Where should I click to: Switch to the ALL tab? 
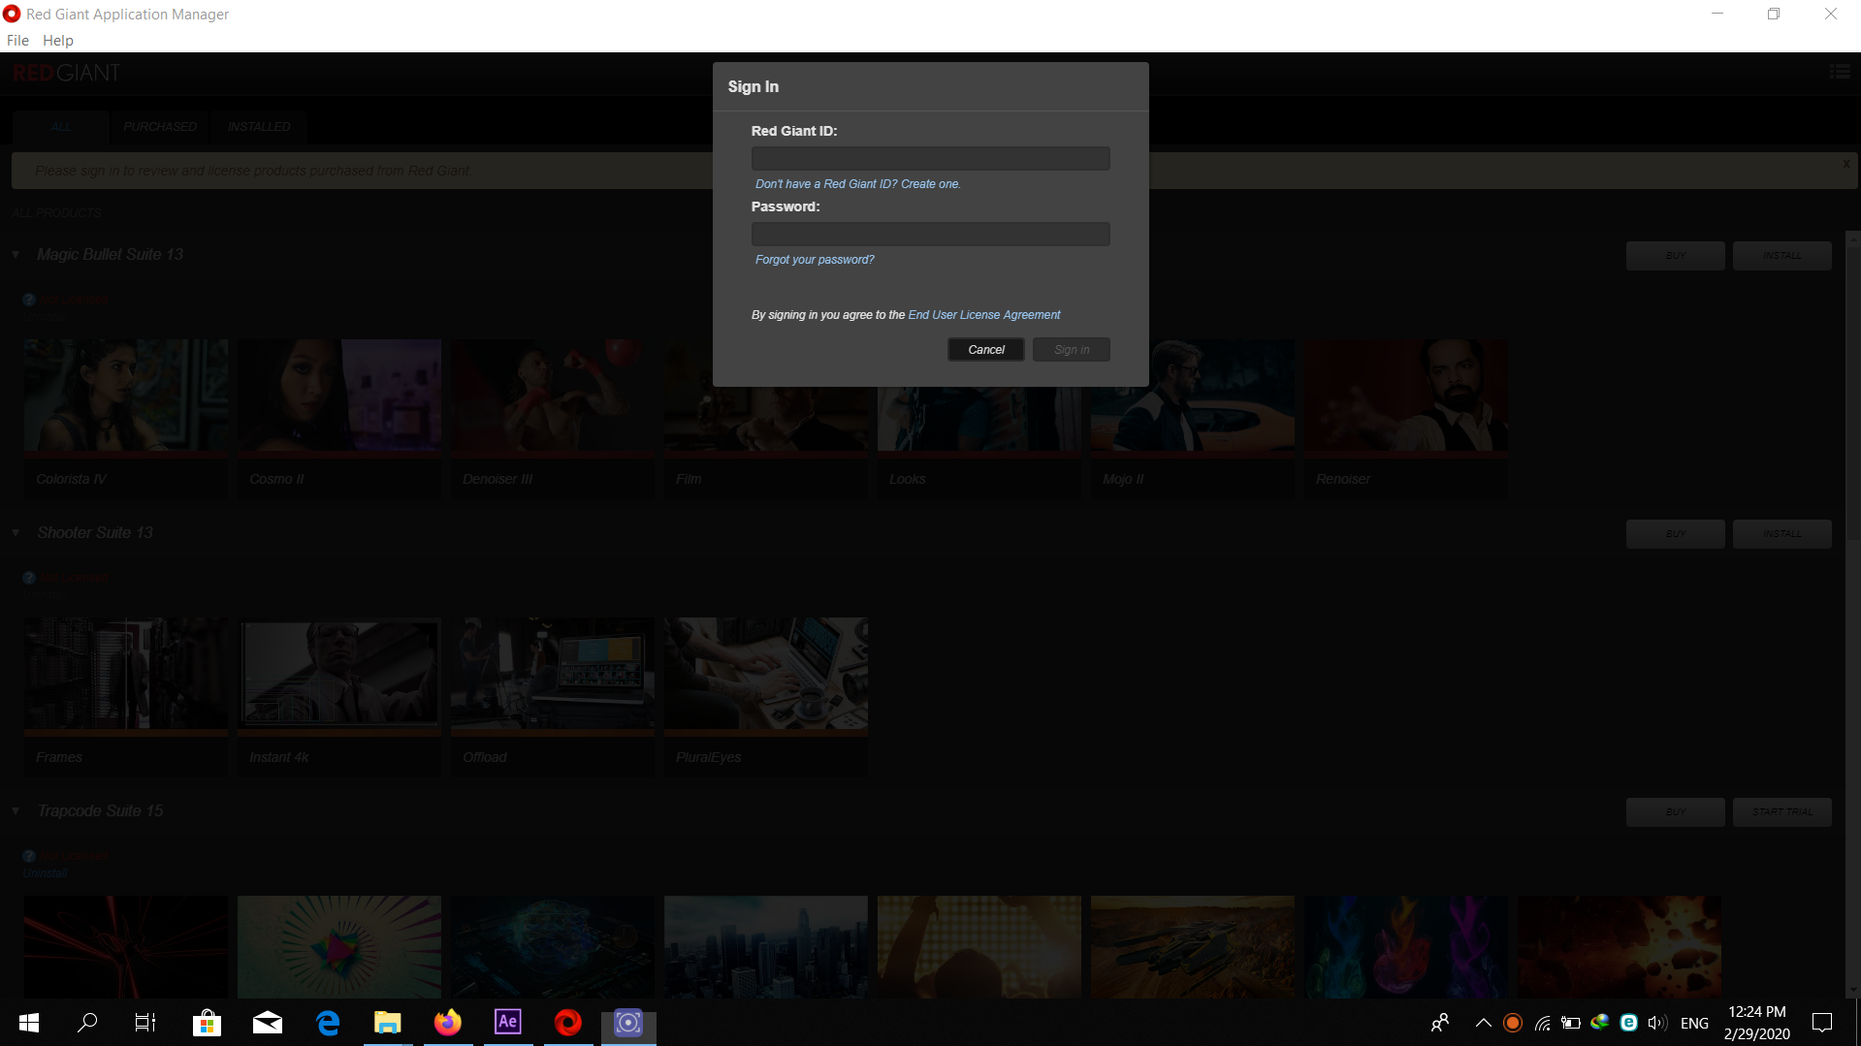click(61, 127)
